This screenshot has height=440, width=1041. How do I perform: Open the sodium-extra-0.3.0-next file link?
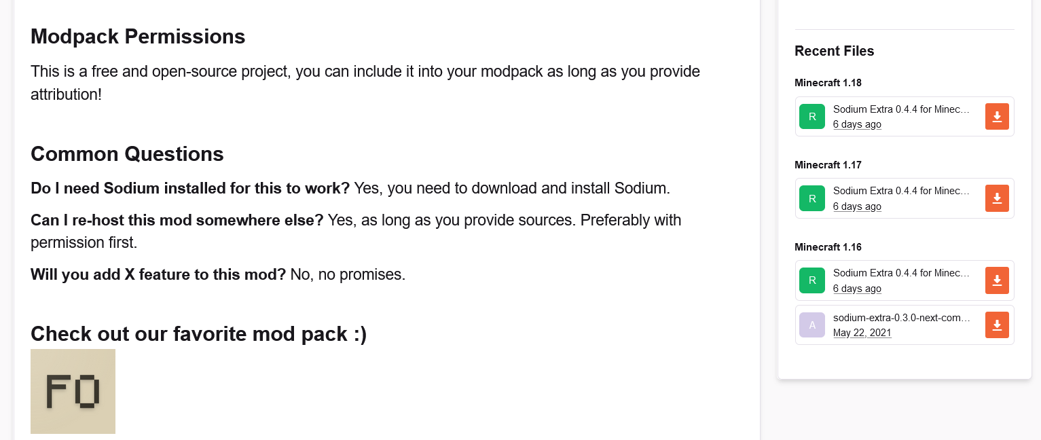[x=901, y=318]
